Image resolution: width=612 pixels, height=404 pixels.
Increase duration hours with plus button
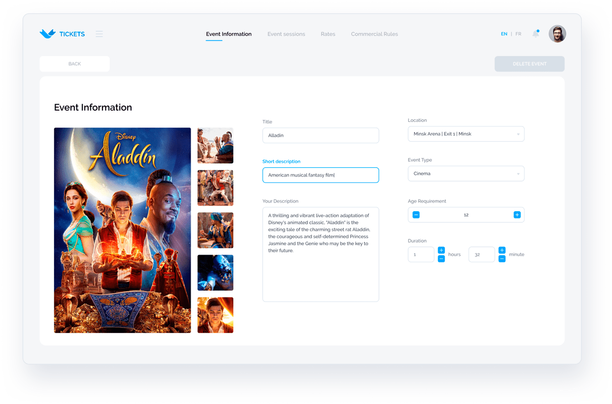tap(441, 250)
